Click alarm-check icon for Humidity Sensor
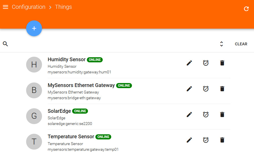This screenshot has height=155, width=254. coord(206,63)
